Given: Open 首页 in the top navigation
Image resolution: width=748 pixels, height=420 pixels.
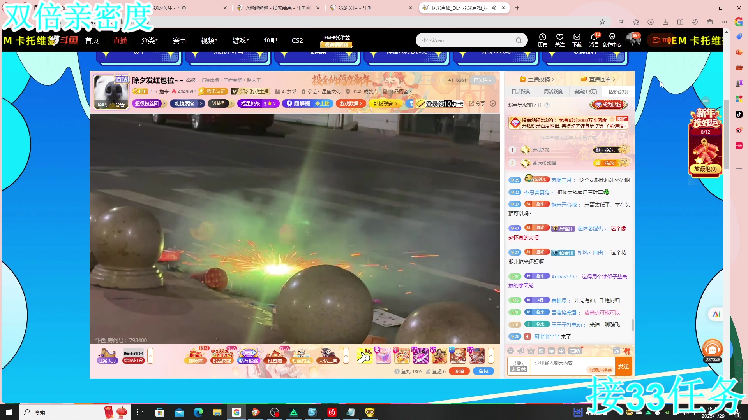Looking at the screenshot, I should point(92,40).
